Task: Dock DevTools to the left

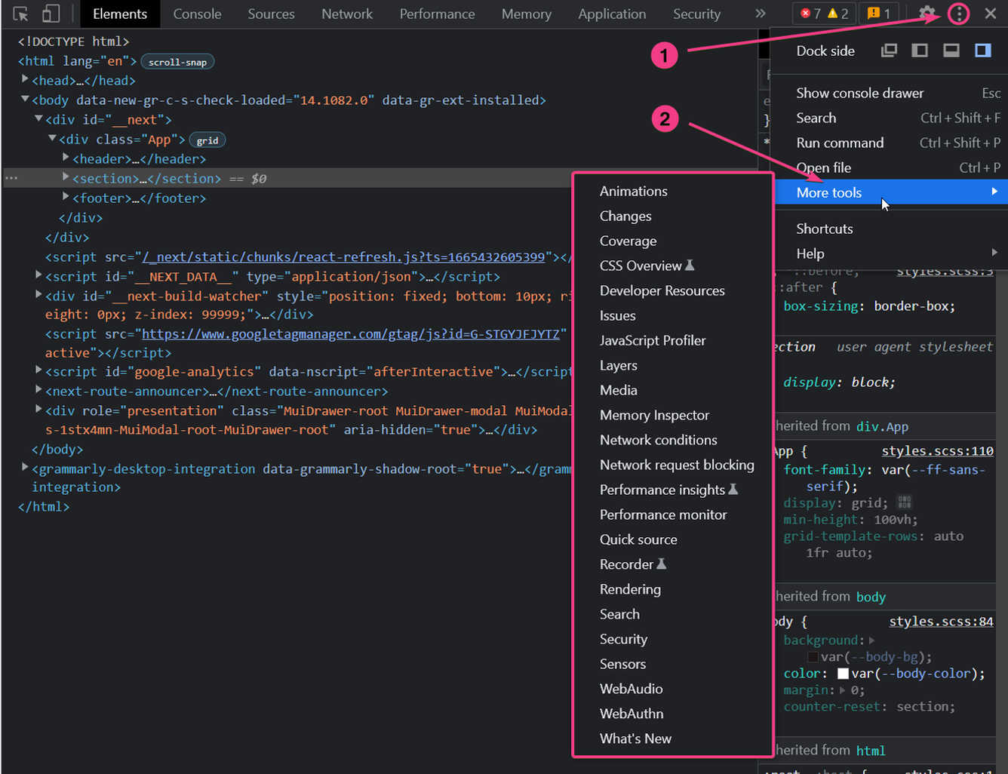Action: [920, 51]
